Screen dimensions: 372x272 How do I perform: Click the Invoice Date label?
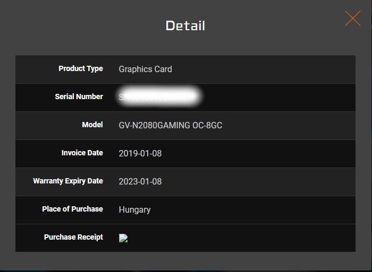pos(82,153)
